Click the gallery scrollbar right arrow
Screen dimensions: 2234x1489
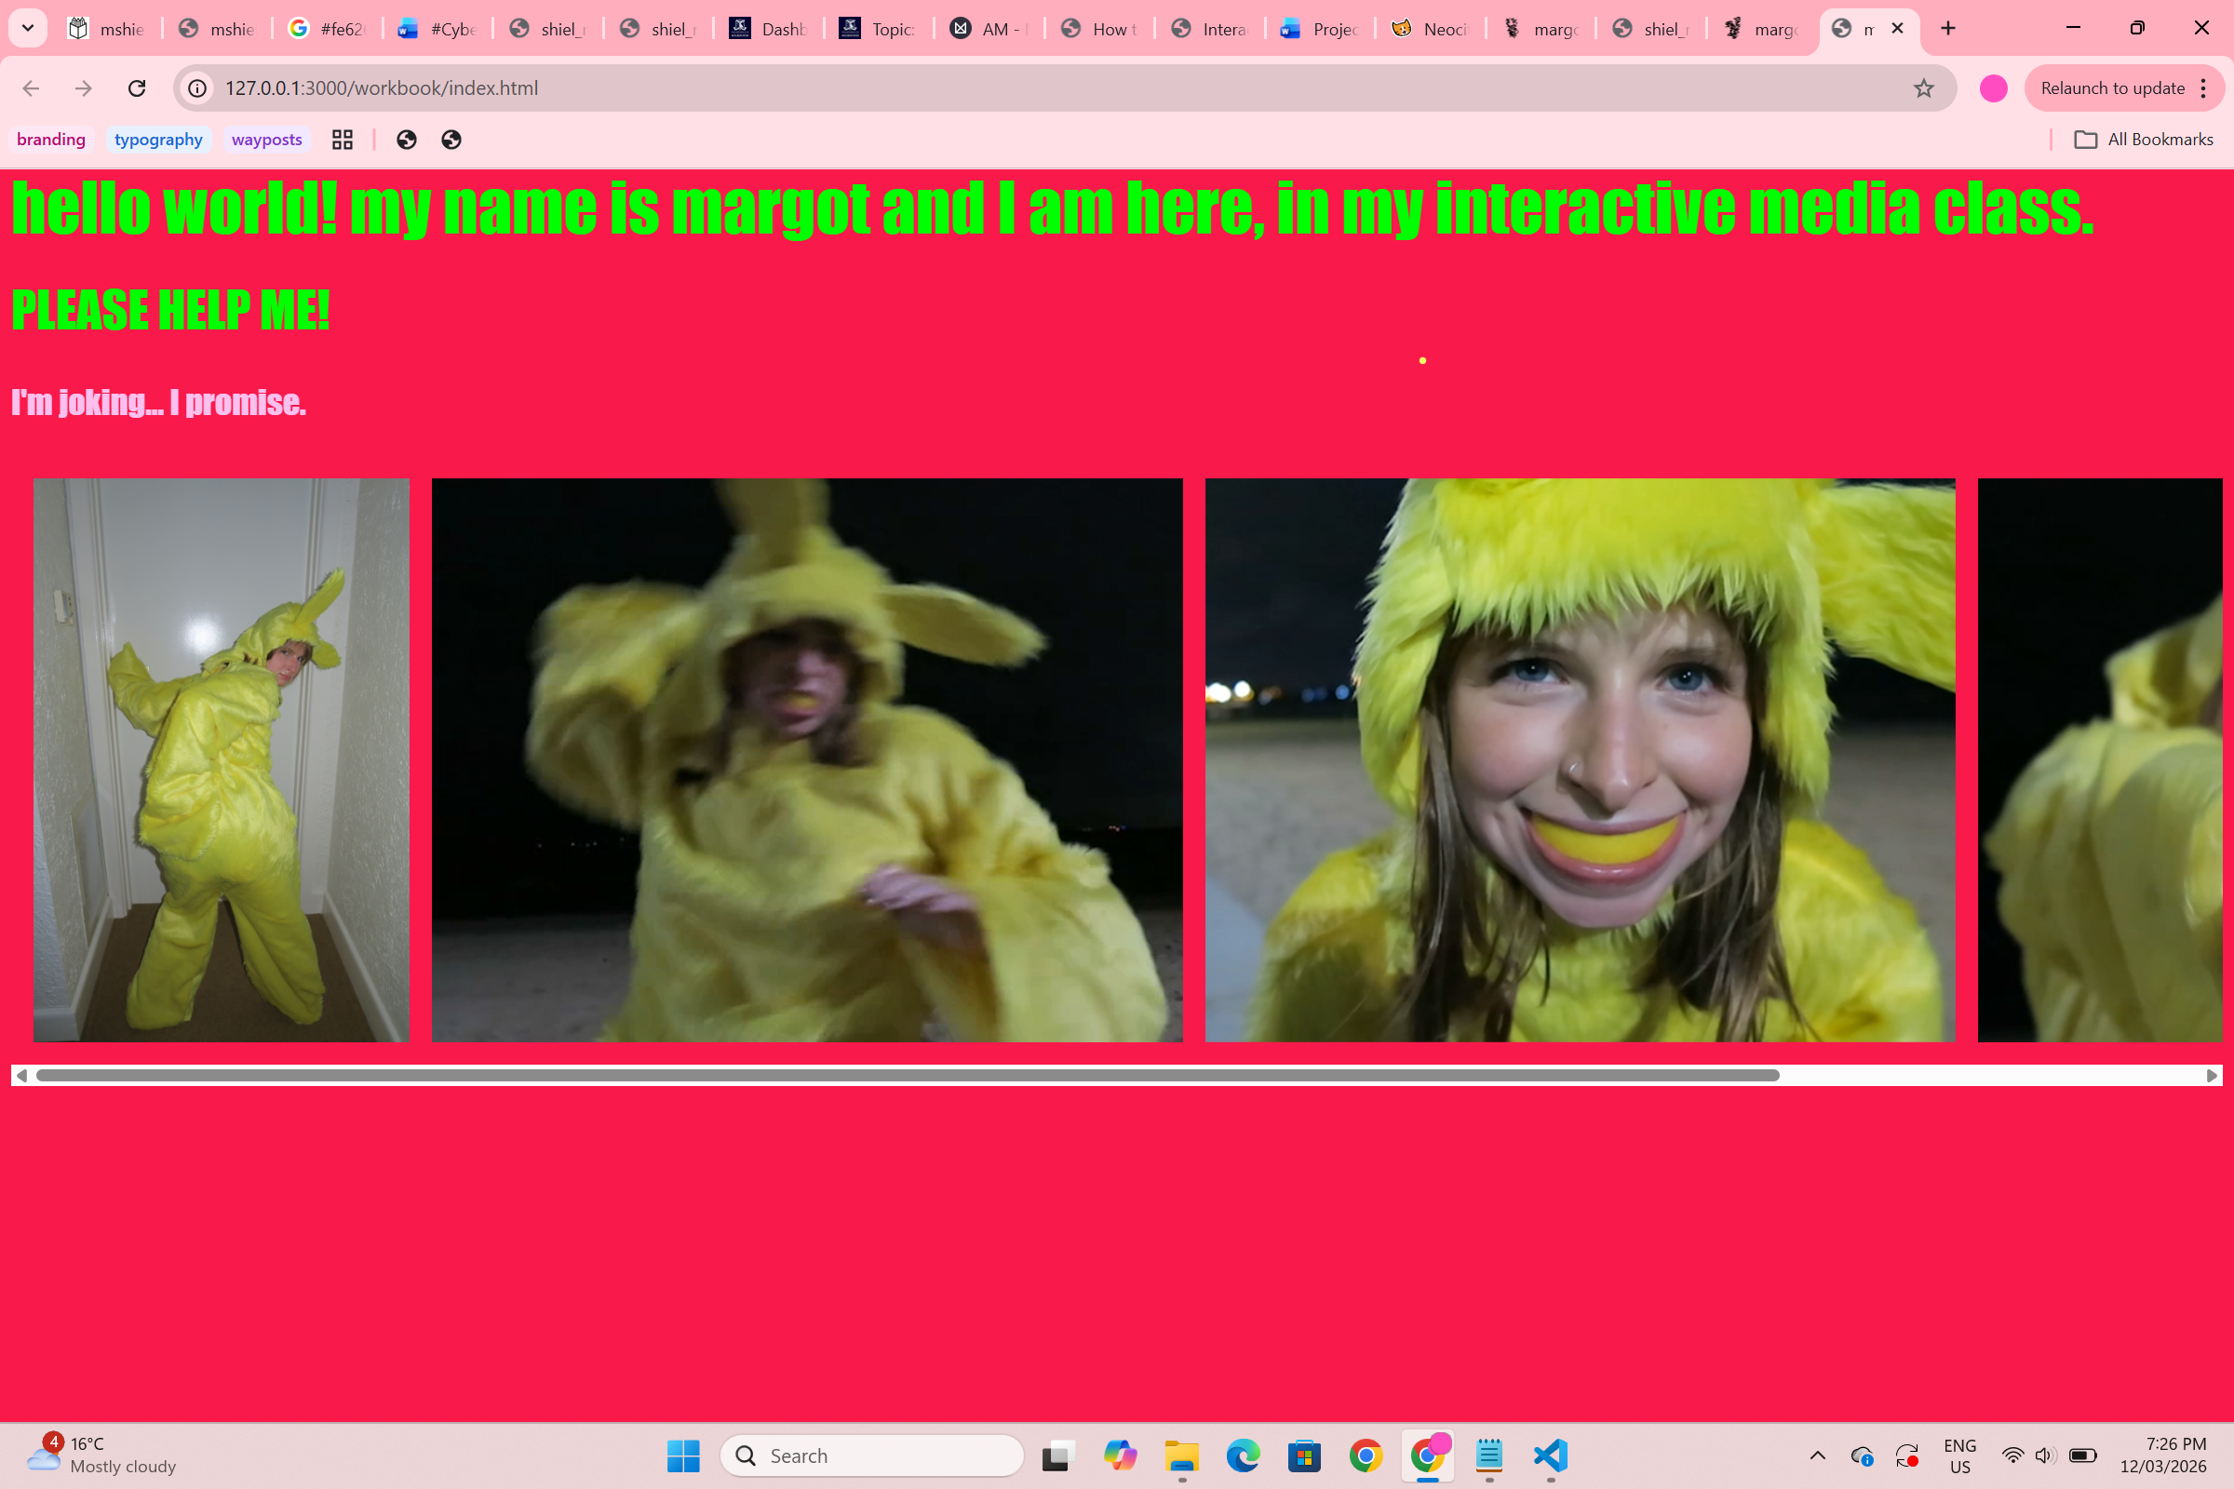(2212, 1076)
